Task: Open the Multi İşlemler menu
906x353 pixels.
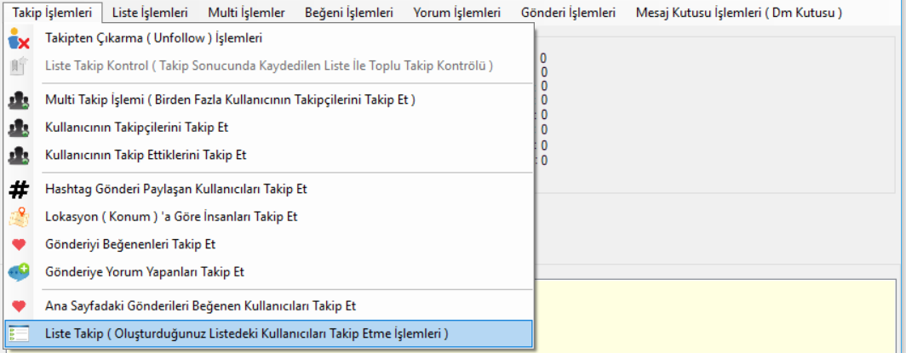Action: pos(246,13)
